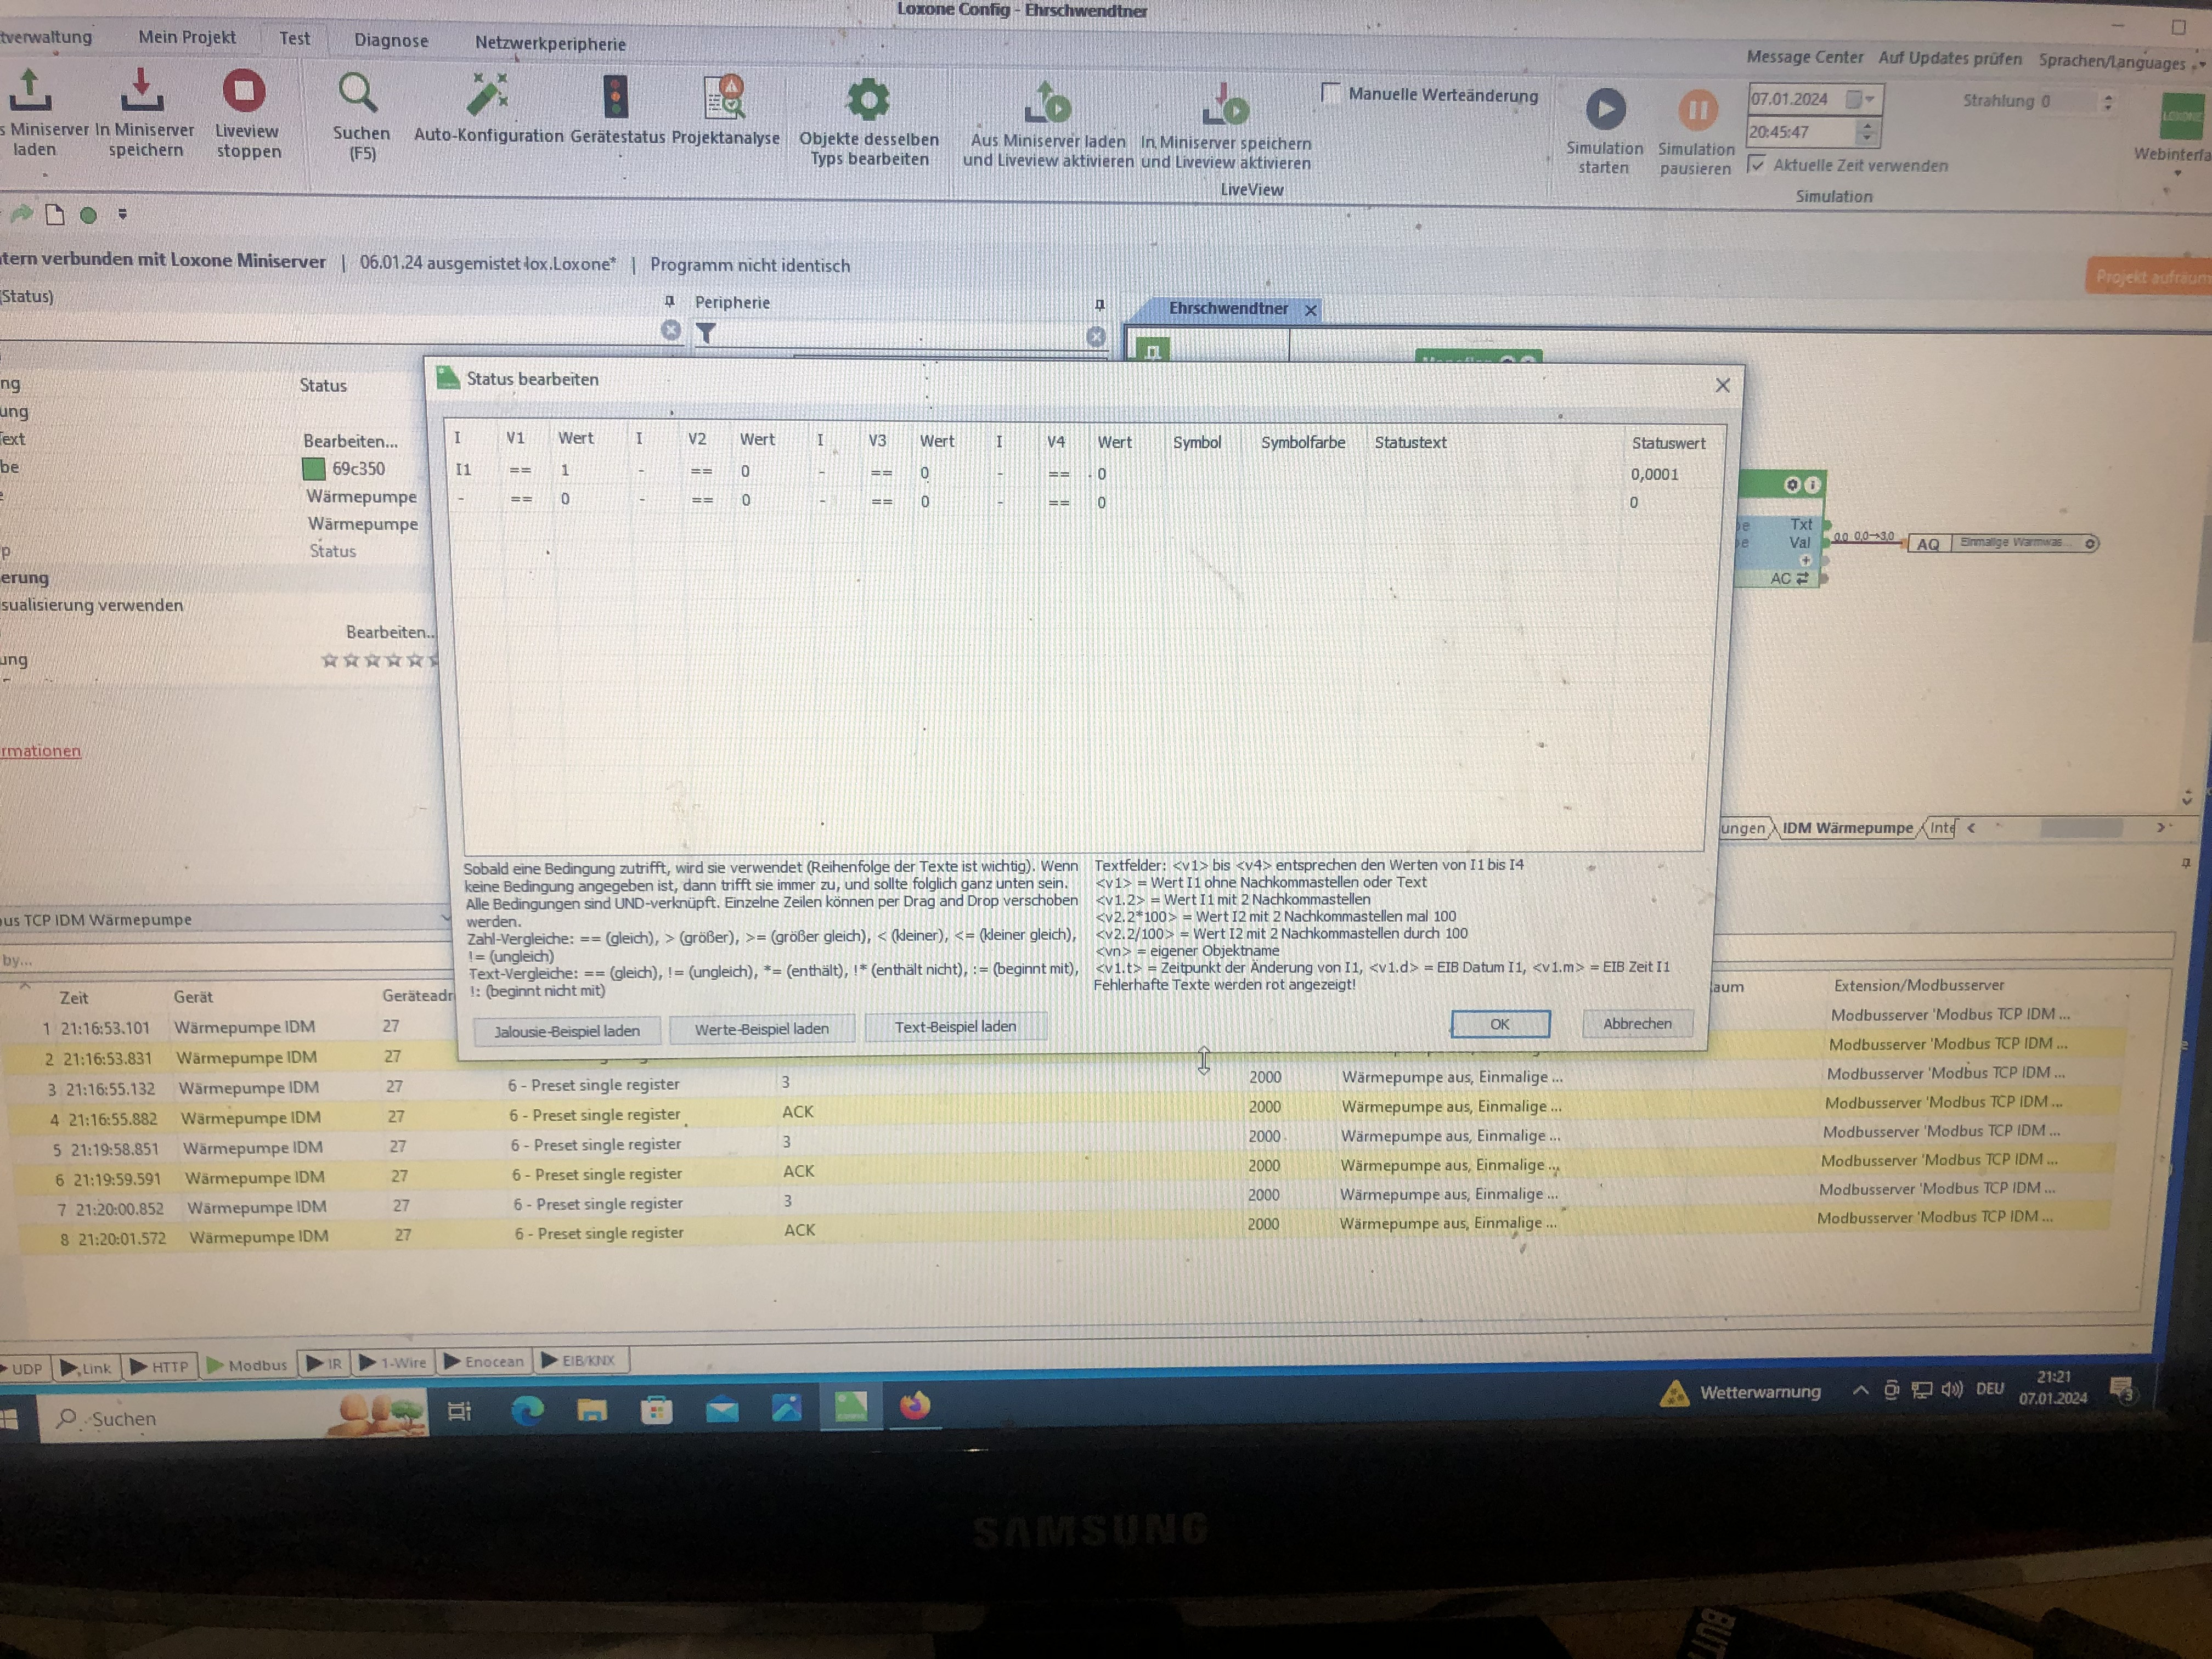2212x1659 pixels.
Task: Toggle the Modbus monitor button
Action: point(246,1364)
